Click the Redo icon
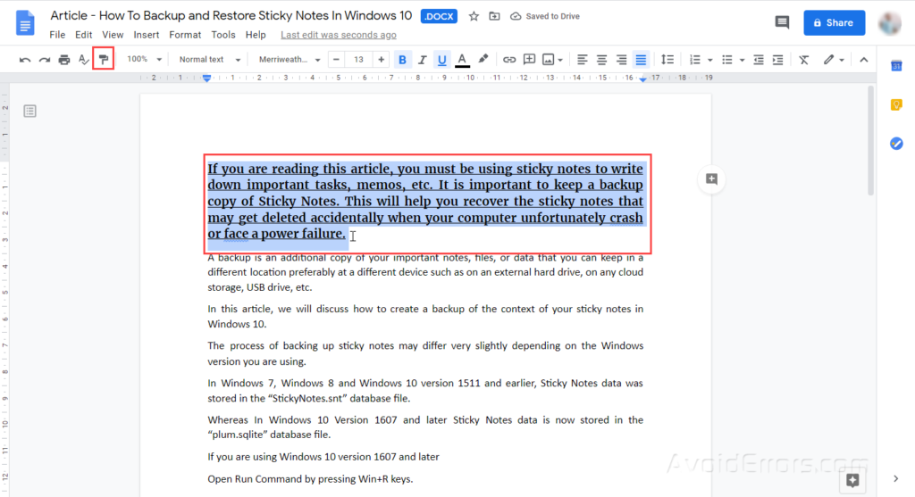This screenshot has width=915, height=497. 45,60
